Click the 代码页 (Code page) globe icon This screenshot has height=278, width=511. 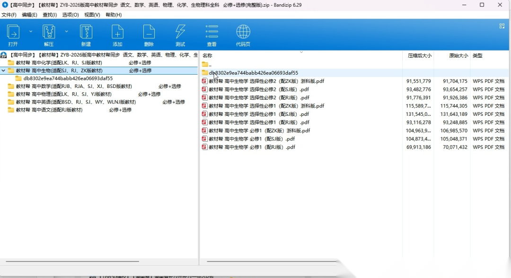[243, 32]
